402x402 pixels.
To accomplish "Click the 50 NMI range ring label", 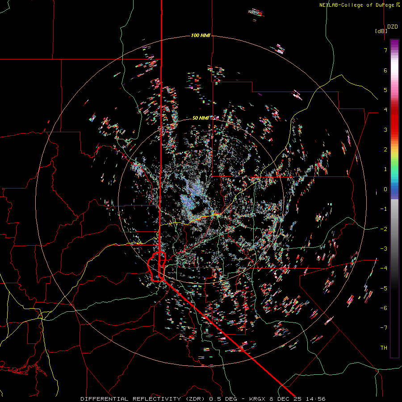I will pyautogui.click(x=201, y=118).
